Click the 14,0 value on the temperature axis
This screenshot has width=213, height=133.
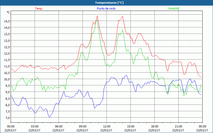(x=7, y=27)
